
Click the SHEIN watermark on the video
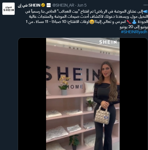pyautogui.click(x=108, y=42)
